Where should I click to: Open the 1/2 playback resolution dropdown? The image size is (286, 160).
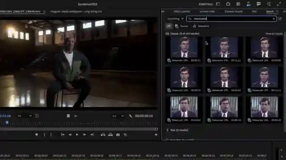coord(118,116)
